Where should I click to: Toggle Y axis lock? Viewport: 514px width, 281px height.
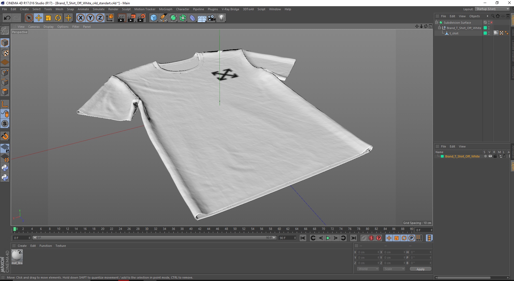click(x=90, y=18)
